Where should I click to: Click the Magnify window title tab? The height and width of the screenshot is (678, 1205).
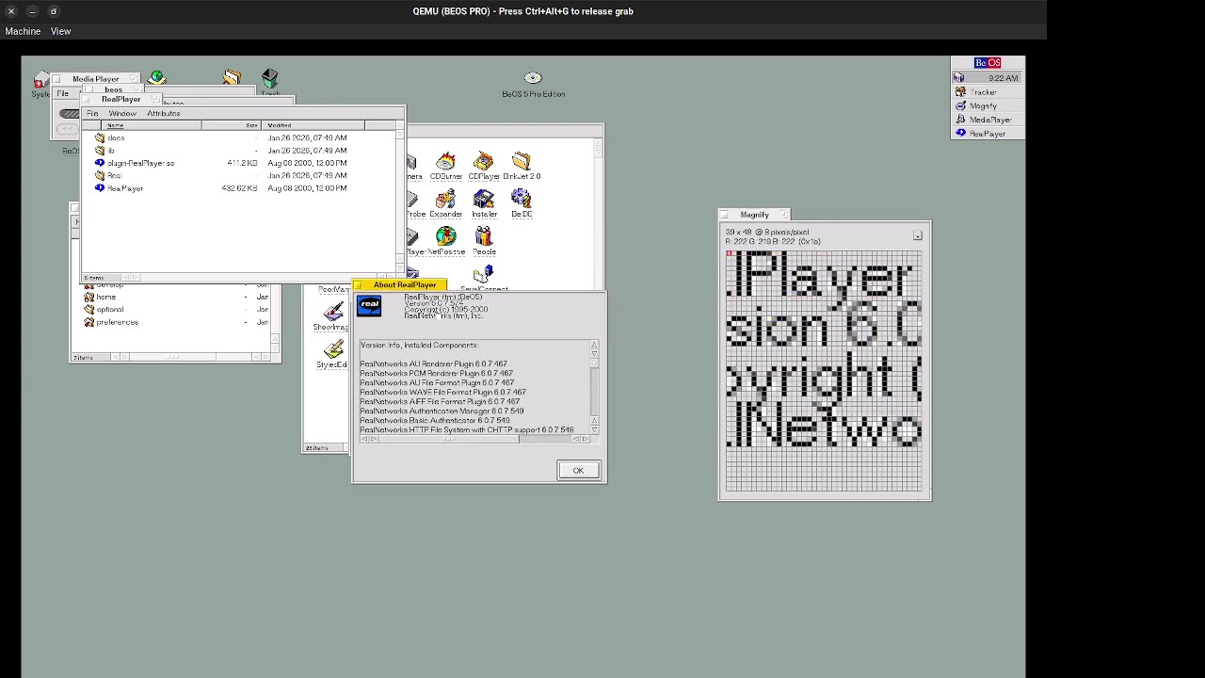click(755, 215)
